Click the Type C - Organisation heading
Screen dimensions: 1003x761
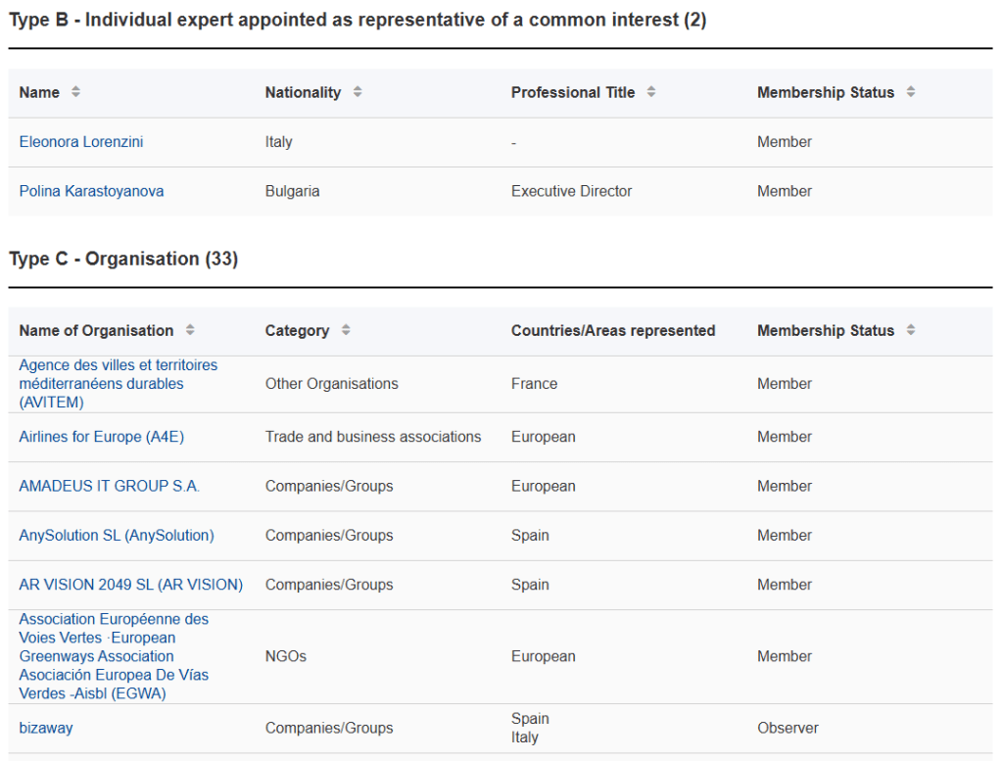[x=123, y=259]
